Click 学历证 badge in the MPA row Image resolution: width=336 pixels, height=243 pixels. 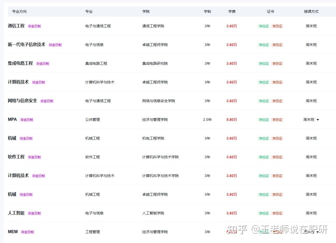[277, 120]
